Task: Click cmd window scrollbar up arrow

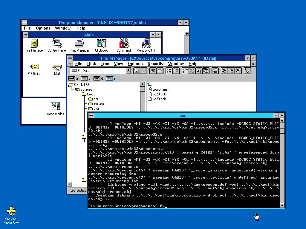Action: coord(282,121)
